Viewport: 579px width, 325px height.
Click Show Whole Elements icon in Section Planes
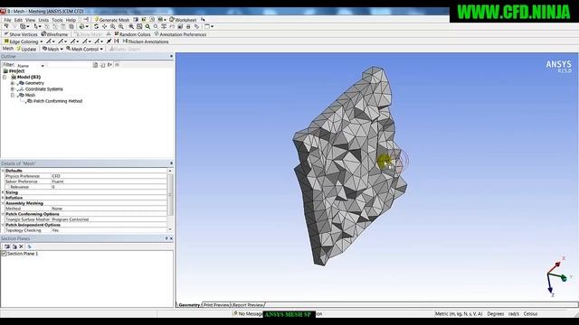[x=29, y=246]
